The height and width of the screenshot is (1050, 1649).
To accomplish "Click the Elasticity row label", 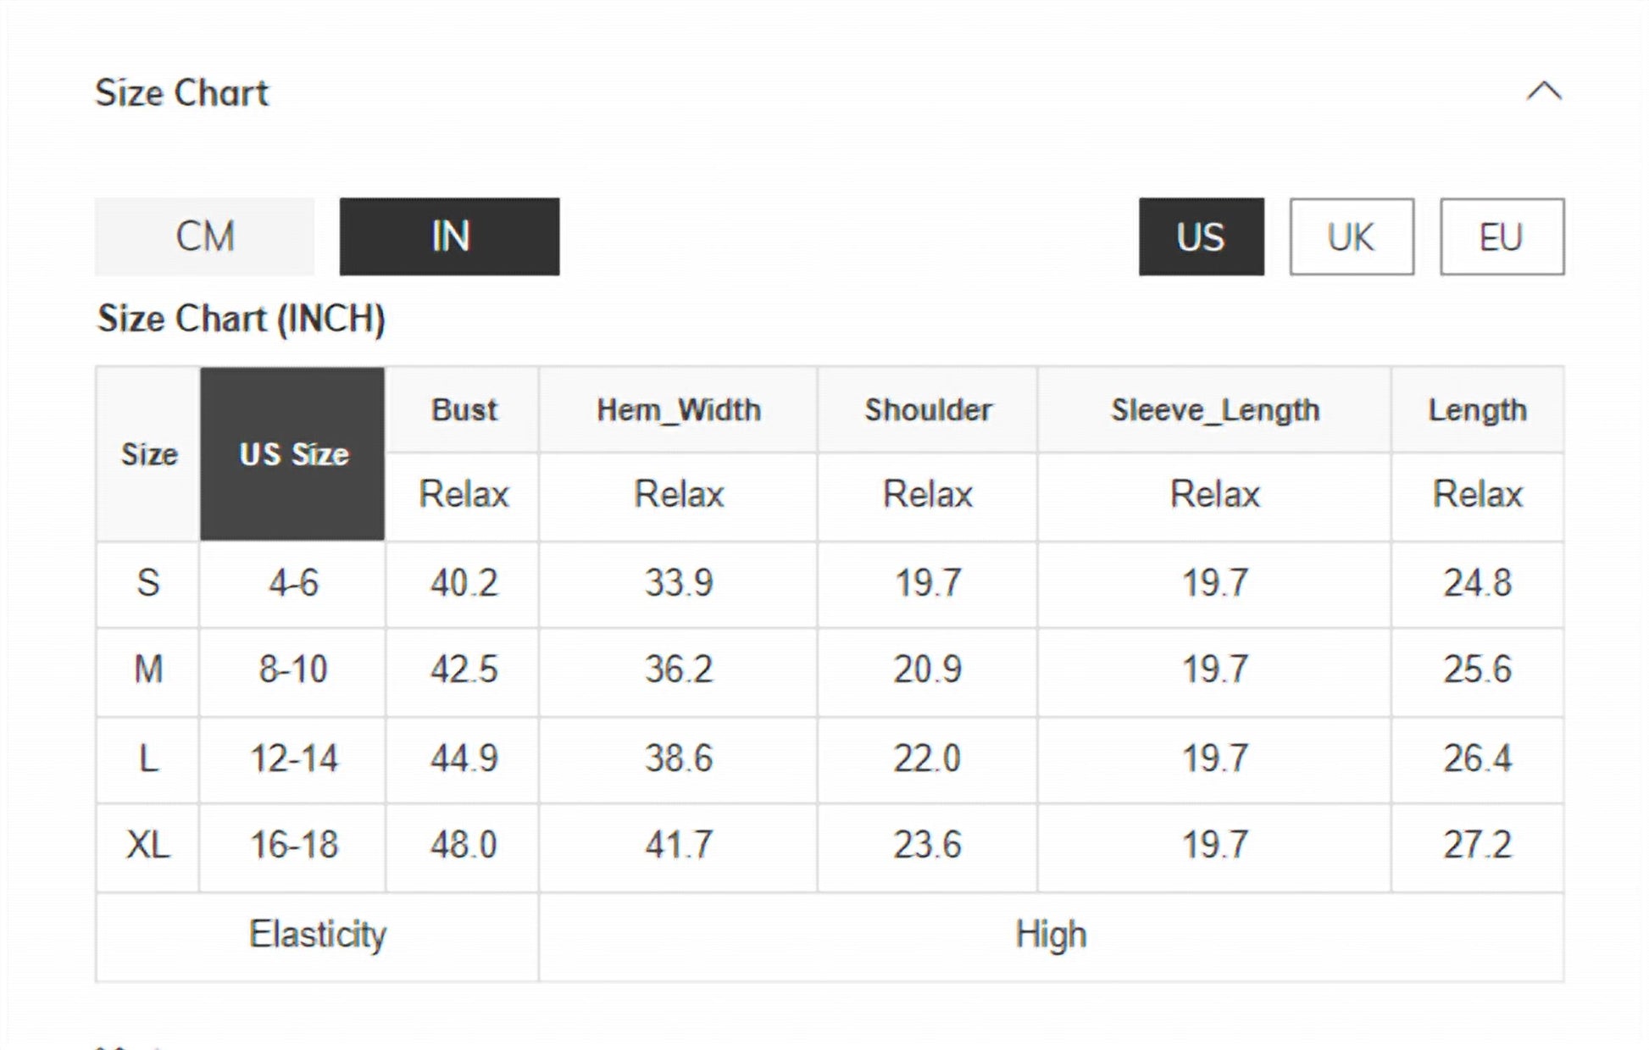I will [x=317, y=935].
